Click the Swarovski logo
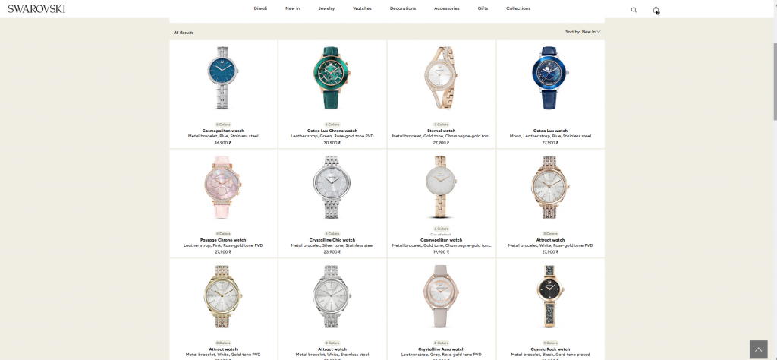The width and height of the screenshot is (777, 360). (36, 9)
